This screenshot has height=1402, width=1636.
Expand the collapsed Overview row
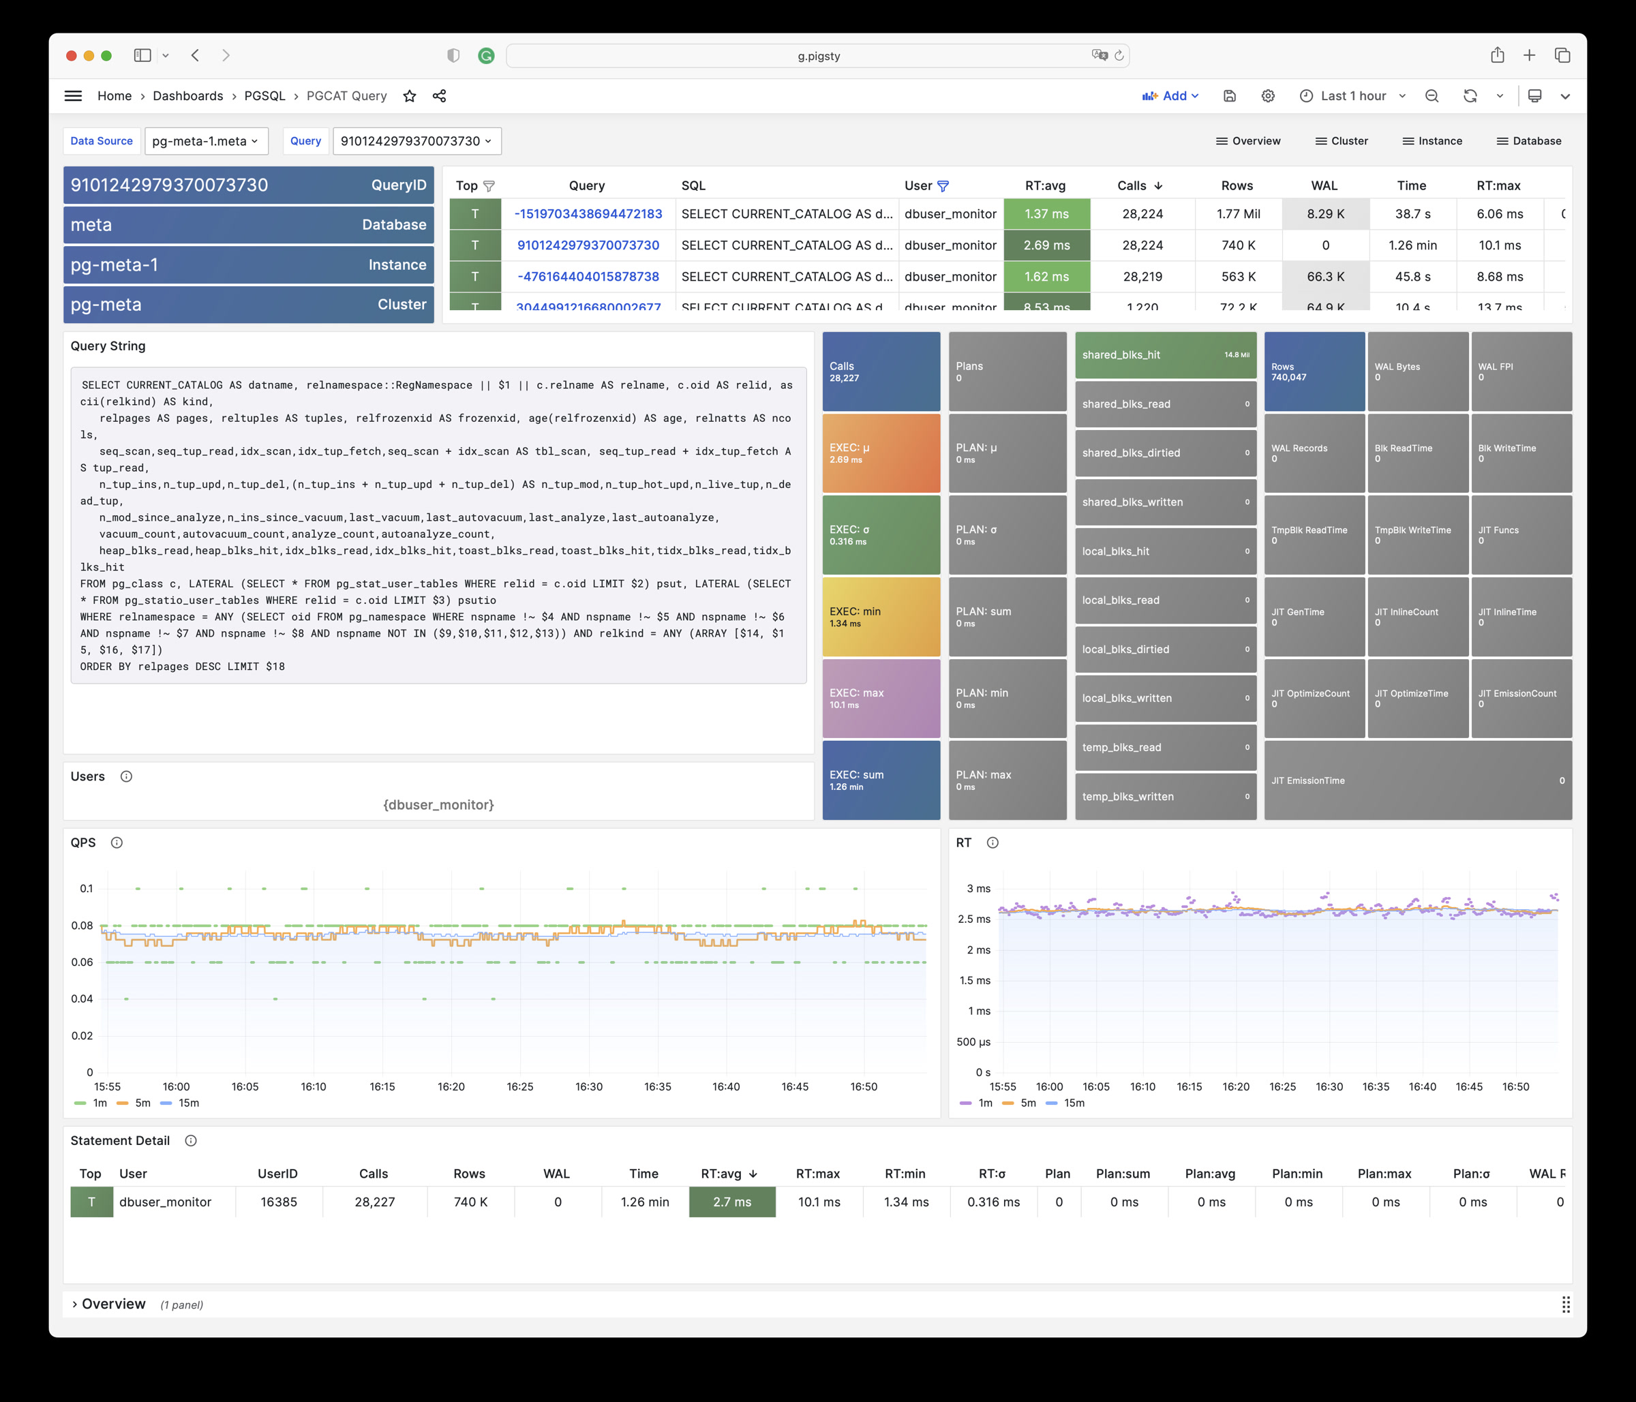(112, 1304)
